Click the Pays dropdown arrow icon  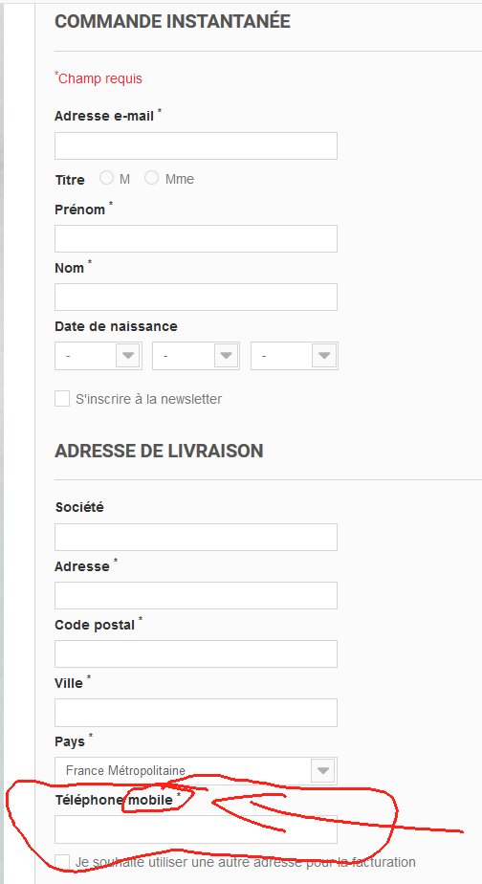323,771
